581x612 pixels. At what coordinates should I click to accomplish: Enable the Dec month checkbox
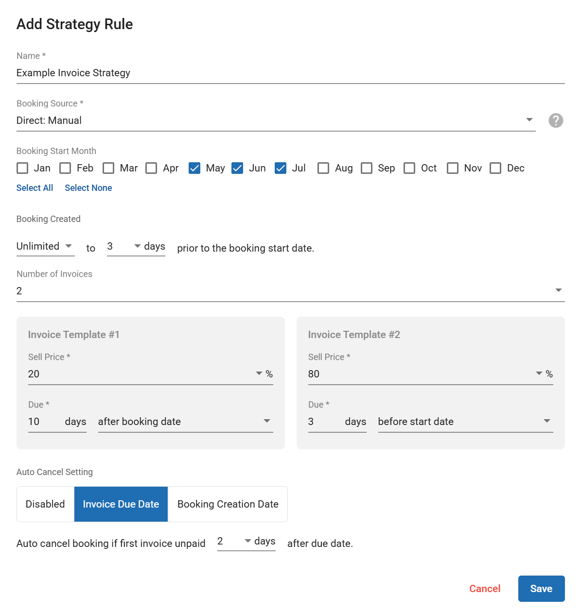coord(495,168)
